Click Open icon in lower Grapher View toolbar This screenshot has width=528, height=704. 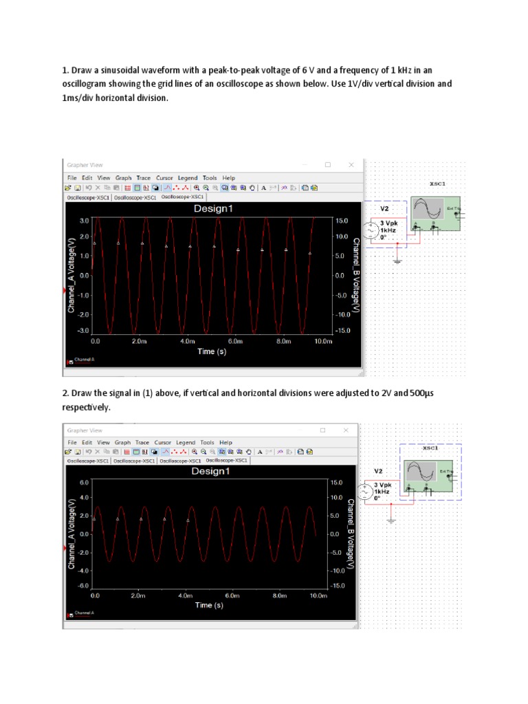point(68,452)
